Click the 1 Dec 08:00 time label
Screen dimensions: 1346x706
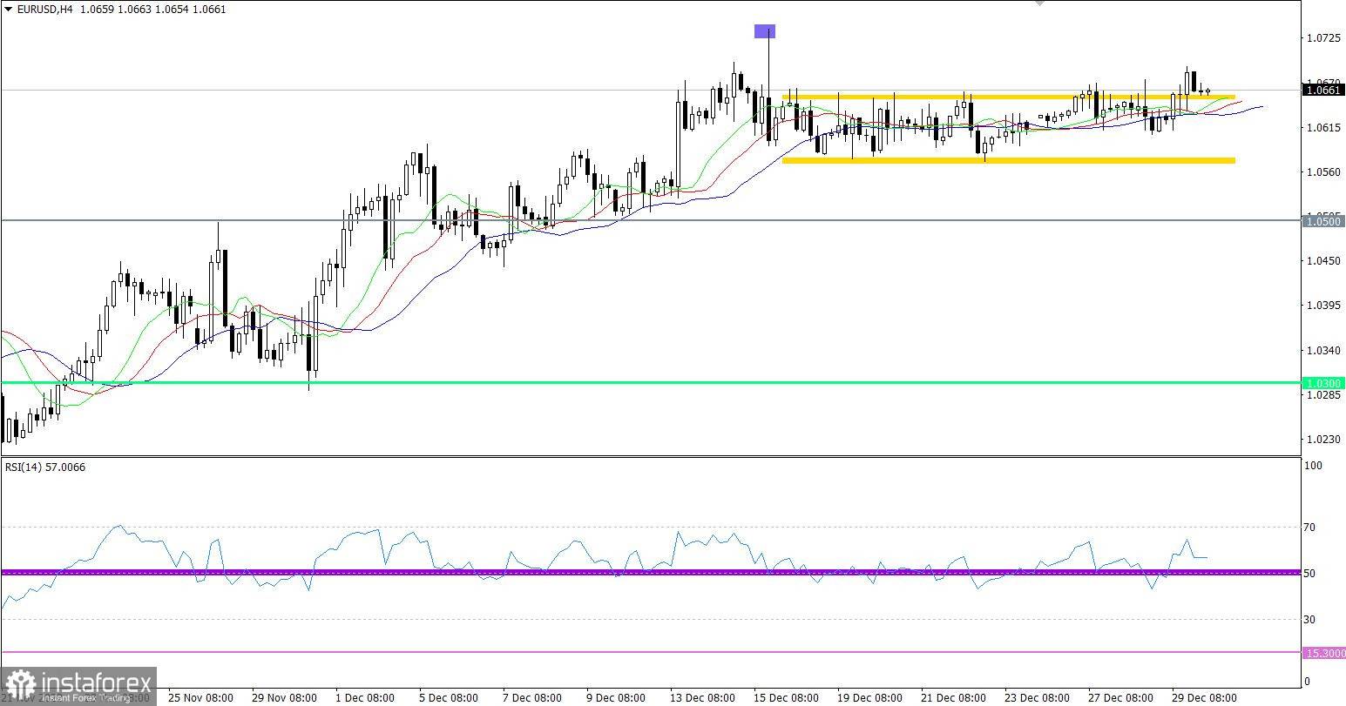(365, 698)
